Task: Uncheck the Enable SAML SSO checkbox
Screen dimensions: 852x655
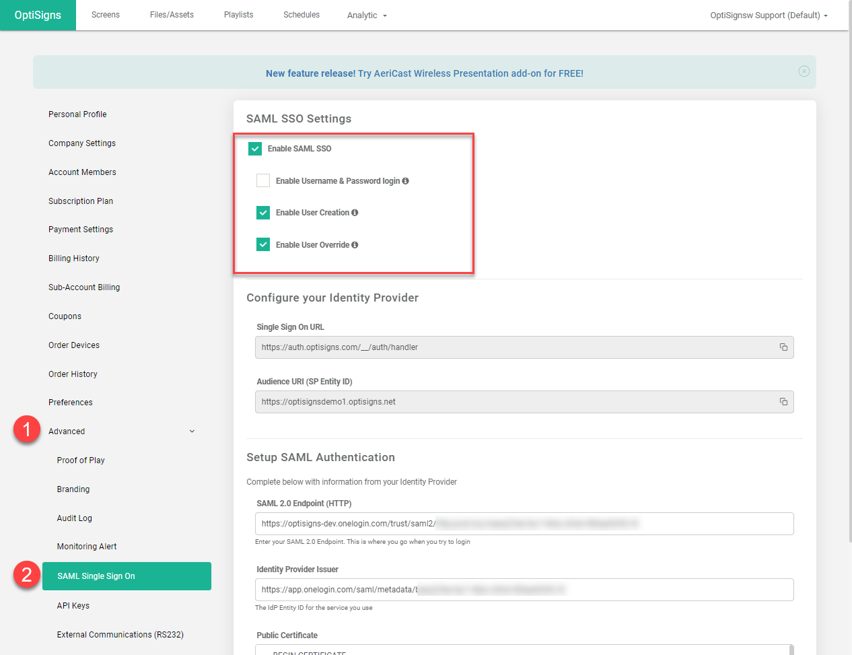Action: click(x=255, y=149)
